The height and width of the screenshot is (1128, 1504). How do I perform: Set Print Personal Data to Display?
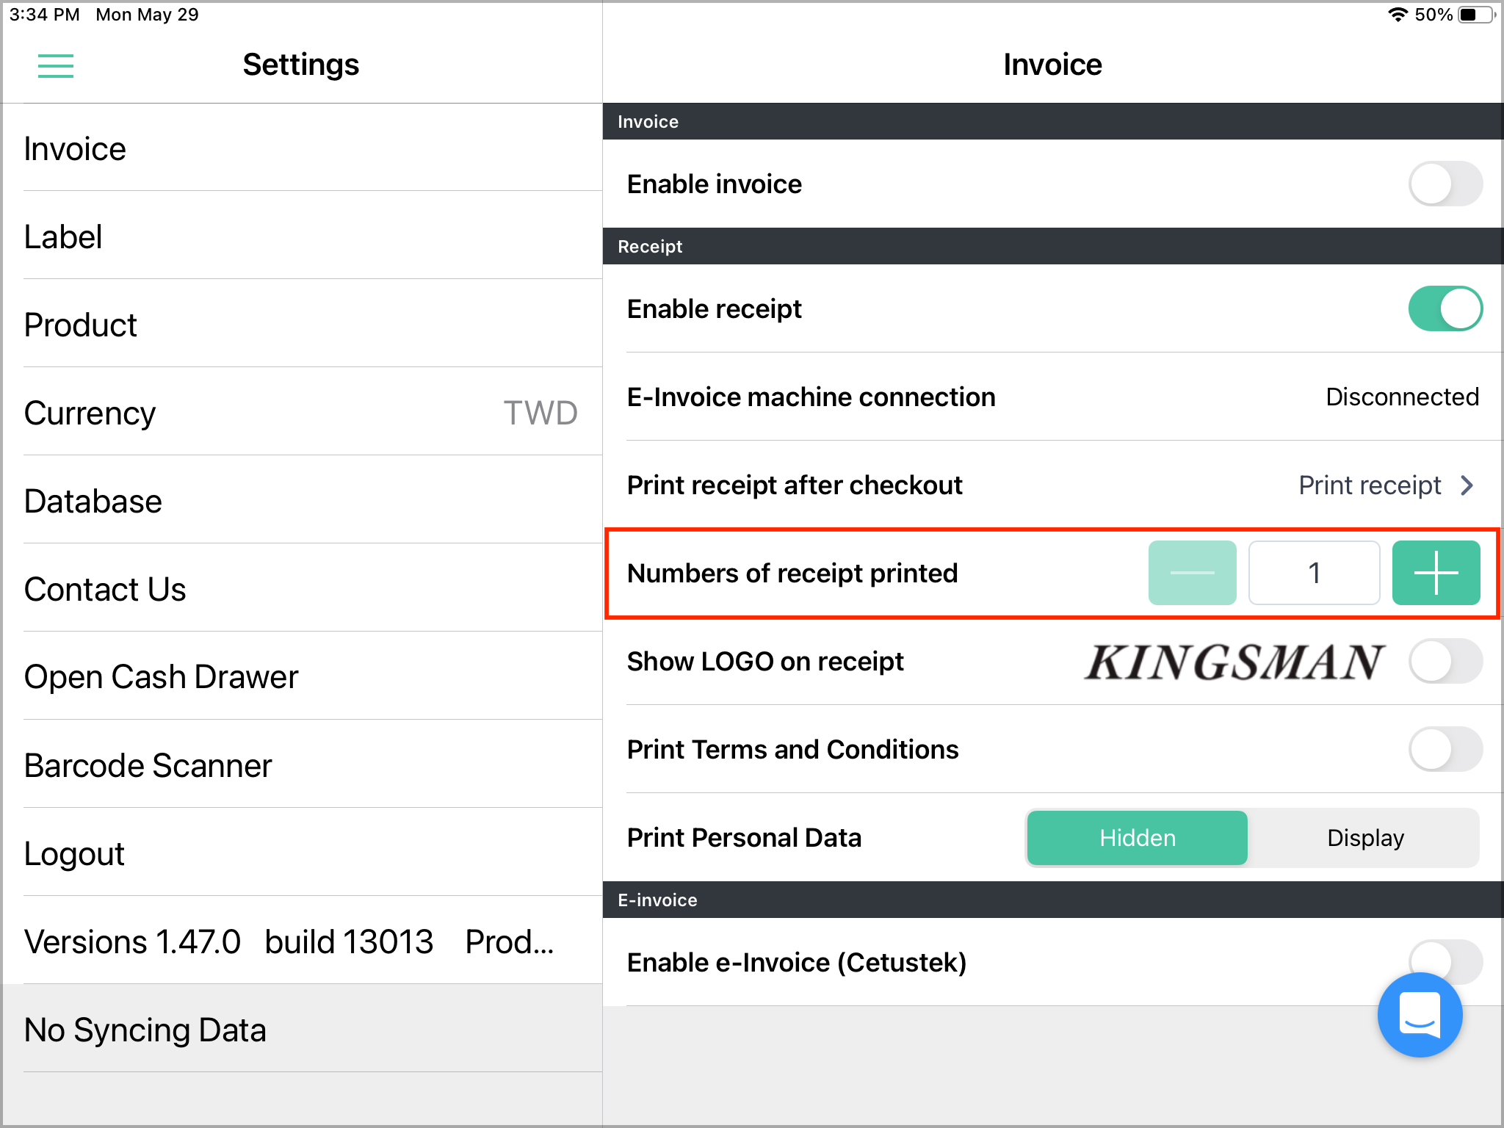coord(1365,837)
